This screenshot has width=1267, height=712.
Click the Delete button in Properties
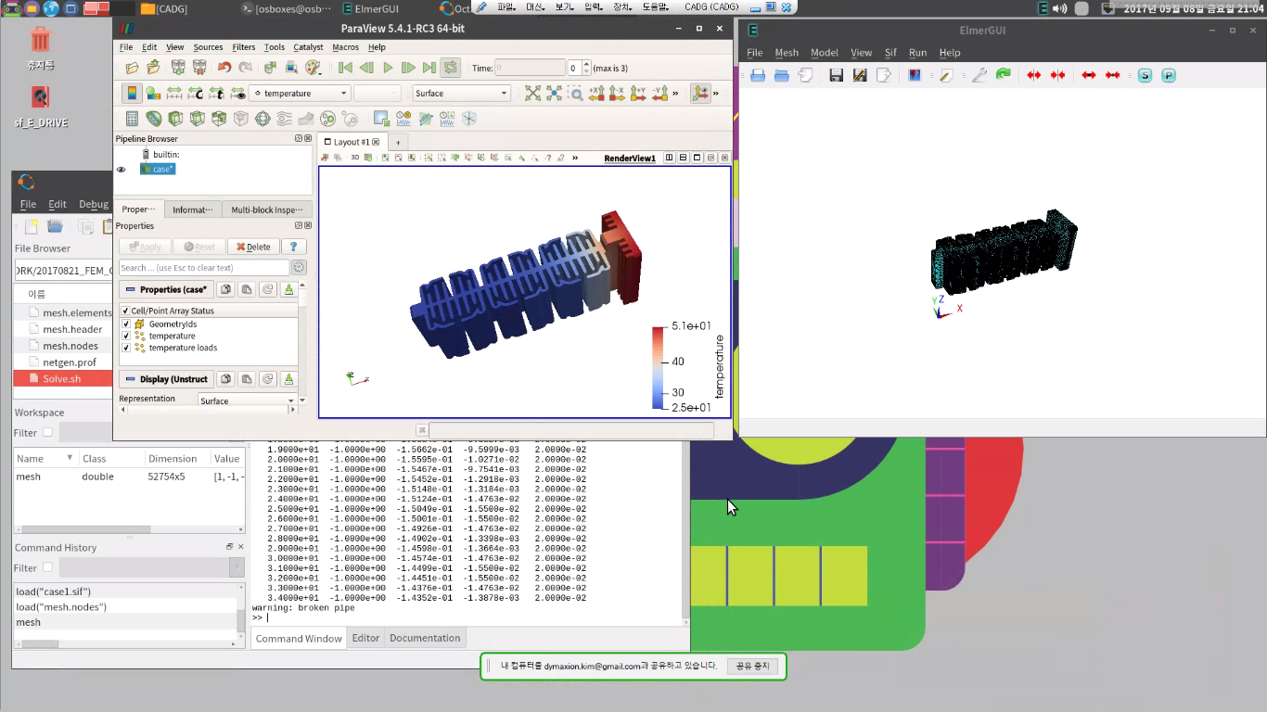(252, 247)
